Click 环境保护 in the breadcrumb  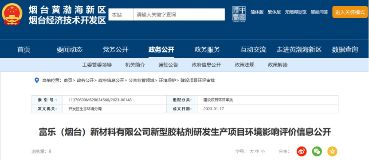click(x=167, y=80)
